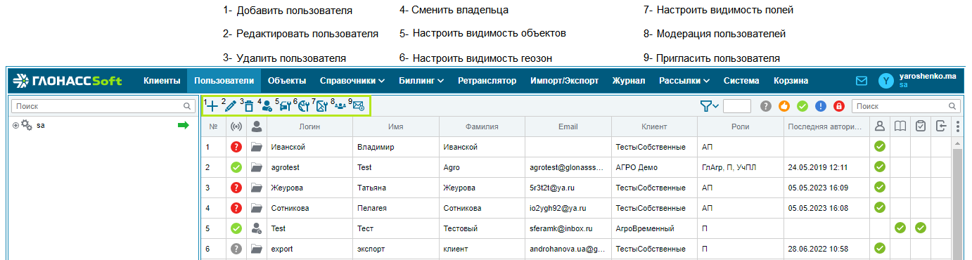Click the green check status filter
Screen dimensions: 972x260
click(x=802, y=106)
